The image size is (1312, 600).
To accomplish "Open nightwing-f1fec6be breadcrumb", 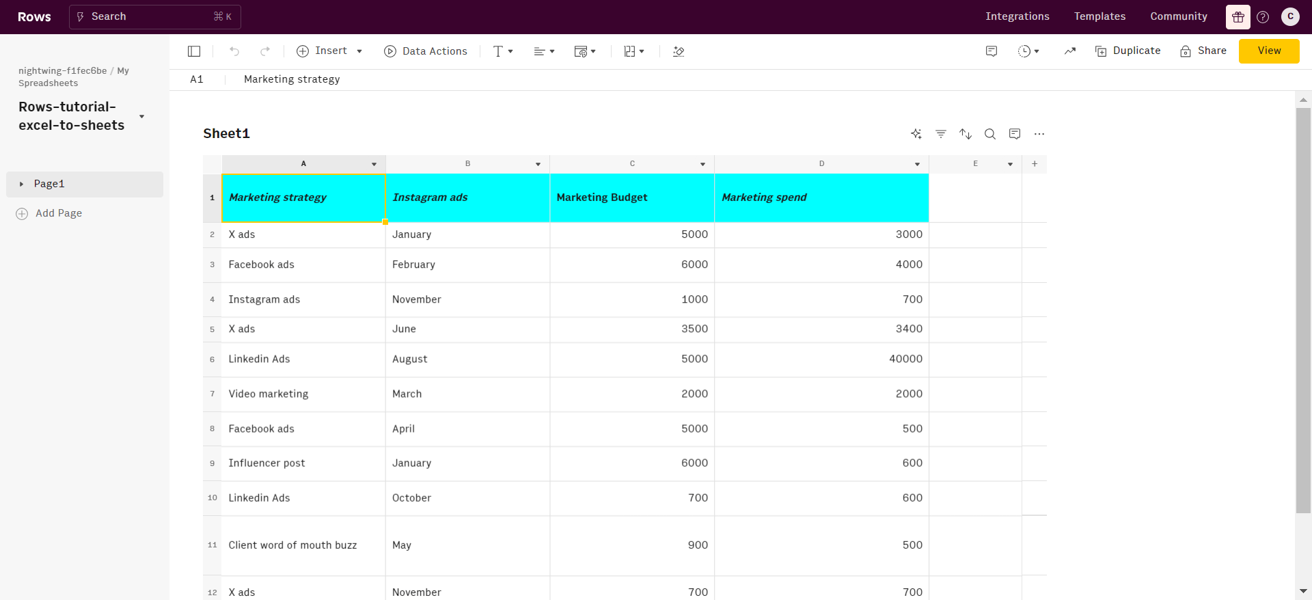I will click(x=62, y=70).
